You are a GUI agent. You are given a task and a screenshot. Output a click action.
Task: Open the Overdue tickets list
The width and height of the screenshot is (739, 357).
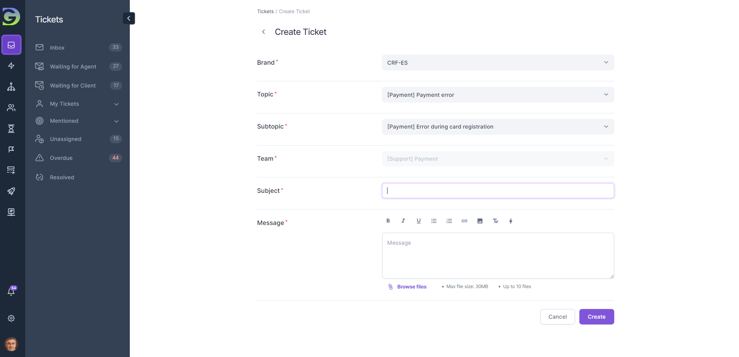(x=61, y=158)
